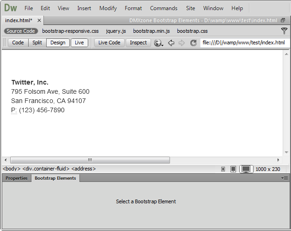Open the File menu
291x231 pixels.
point(29,8)
